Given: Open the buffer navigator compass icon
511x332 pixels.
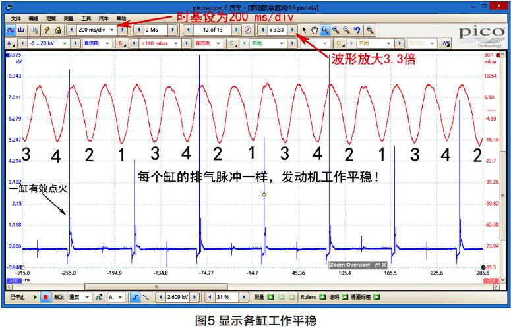Looking at the screenshot, I should click(248, 30).
